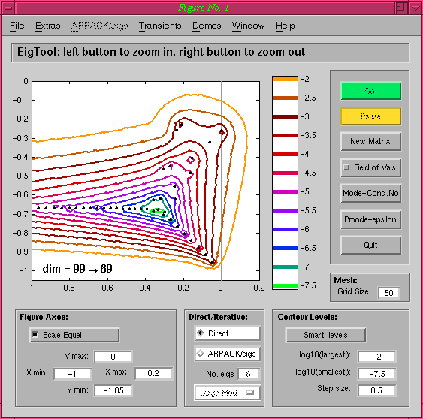Screen dimensions: 423x419
Task: Click the dropdown arrow icon in title bar
Action: click(x=415, y=8)
